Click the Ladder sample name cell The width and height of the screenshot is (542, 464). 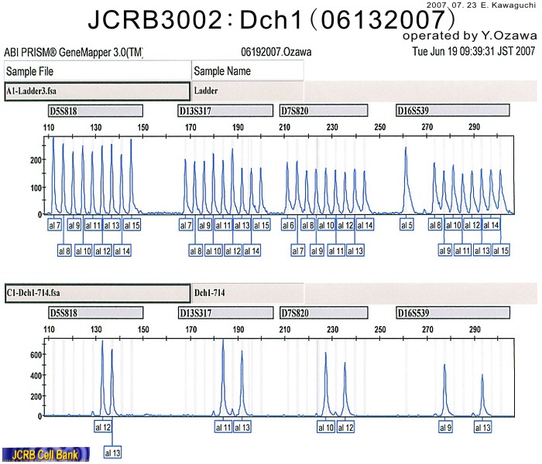(247, 90)
